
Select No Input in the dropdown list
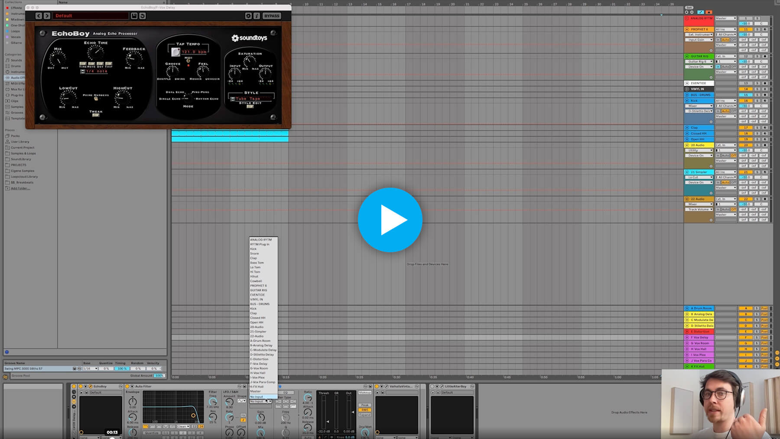pos(263,397)
